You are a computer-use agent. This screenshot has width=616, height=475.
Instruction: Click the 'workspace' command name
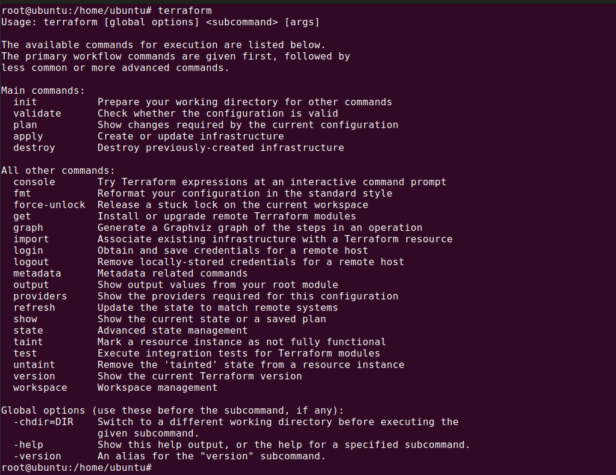(40, 388)
